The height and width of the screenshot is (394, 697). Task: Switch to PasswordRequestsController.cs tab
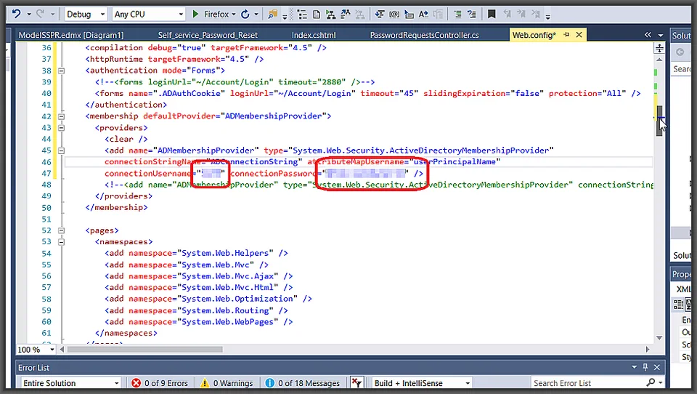tap(424, 35)
